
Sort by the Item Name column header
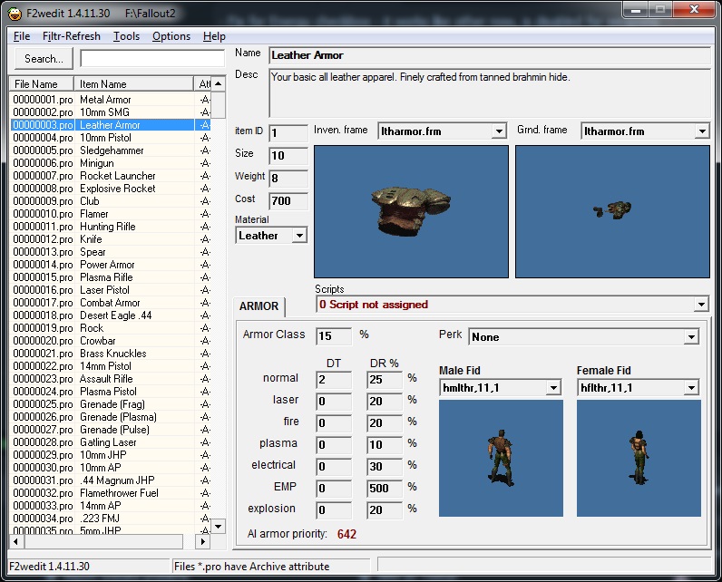pyautogui.click(x=134, y=84)
